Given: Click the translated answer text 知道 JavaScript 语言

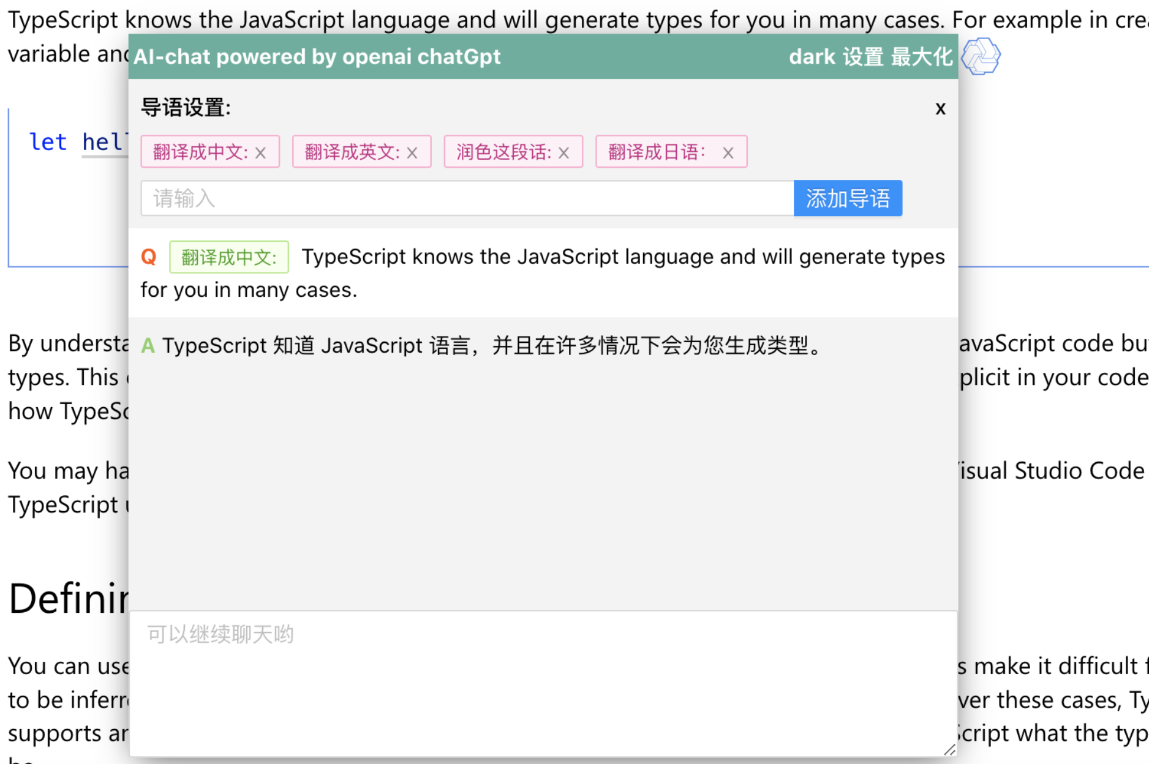Looking at the screenshot, I should point(371,346).
